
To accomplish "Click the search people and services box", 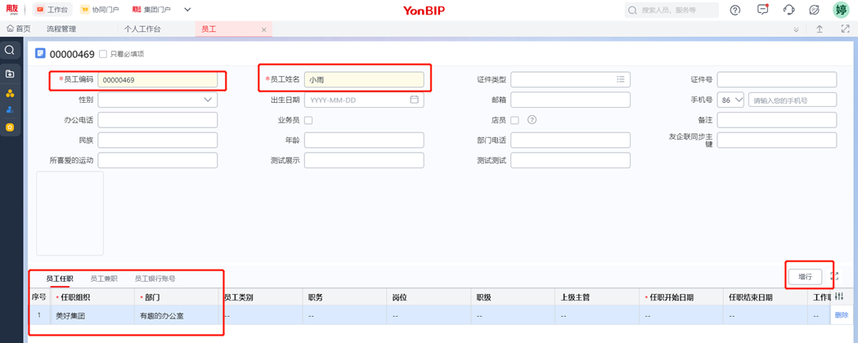I will (672, 10).
